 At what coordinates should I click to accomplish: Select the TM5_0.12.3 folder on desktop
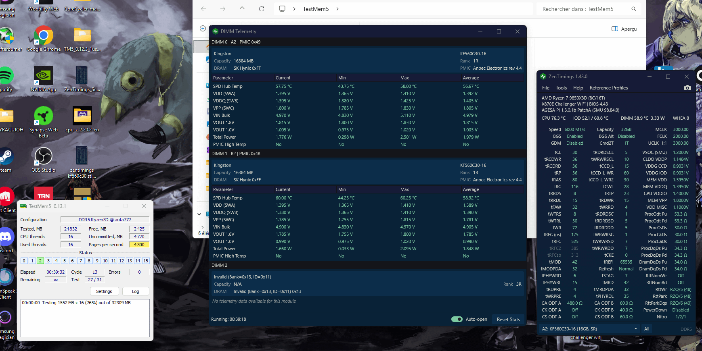coord(82,39)
